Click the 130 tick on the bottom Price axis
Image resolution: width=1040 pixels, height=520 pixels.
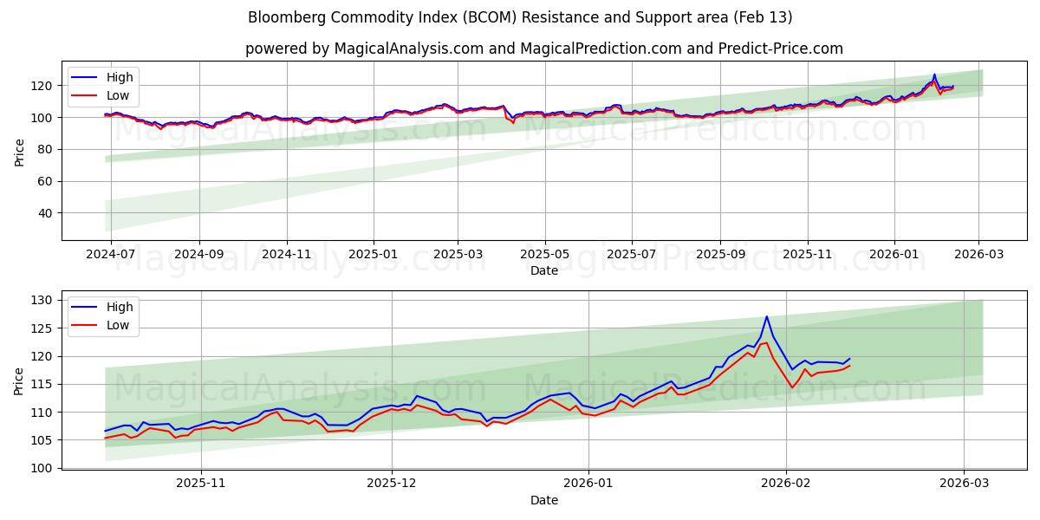(x=42, y=301)
